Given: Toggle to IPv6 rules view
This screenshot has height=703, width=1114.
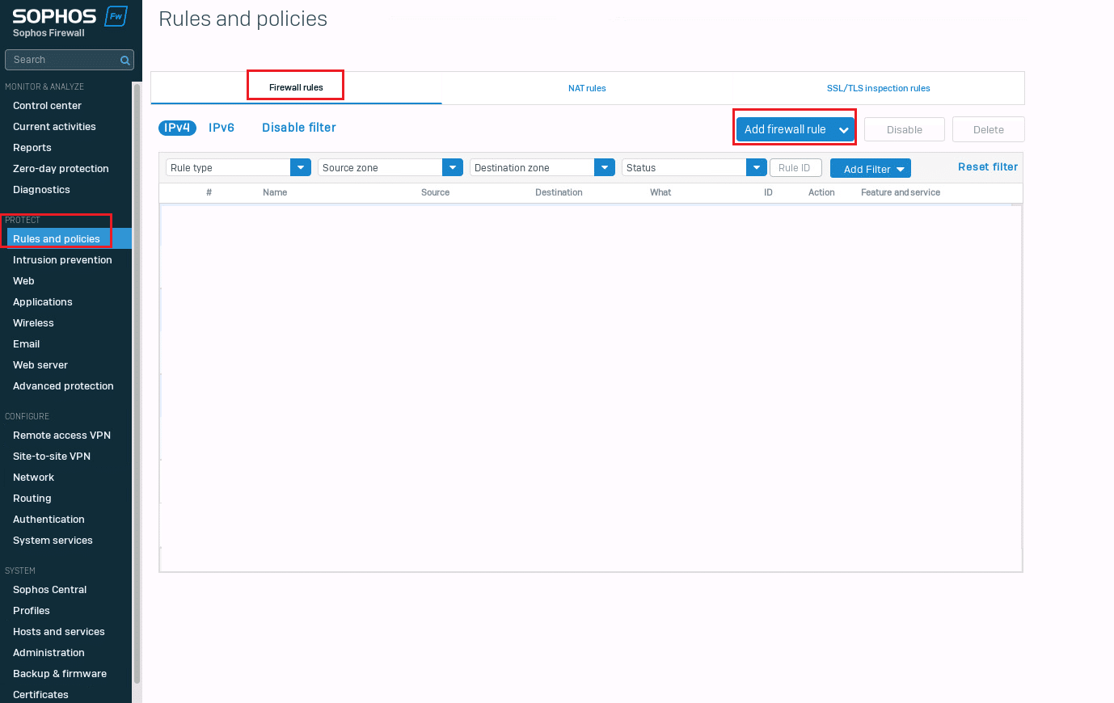Looking at the screenshot, I should 222,128.
